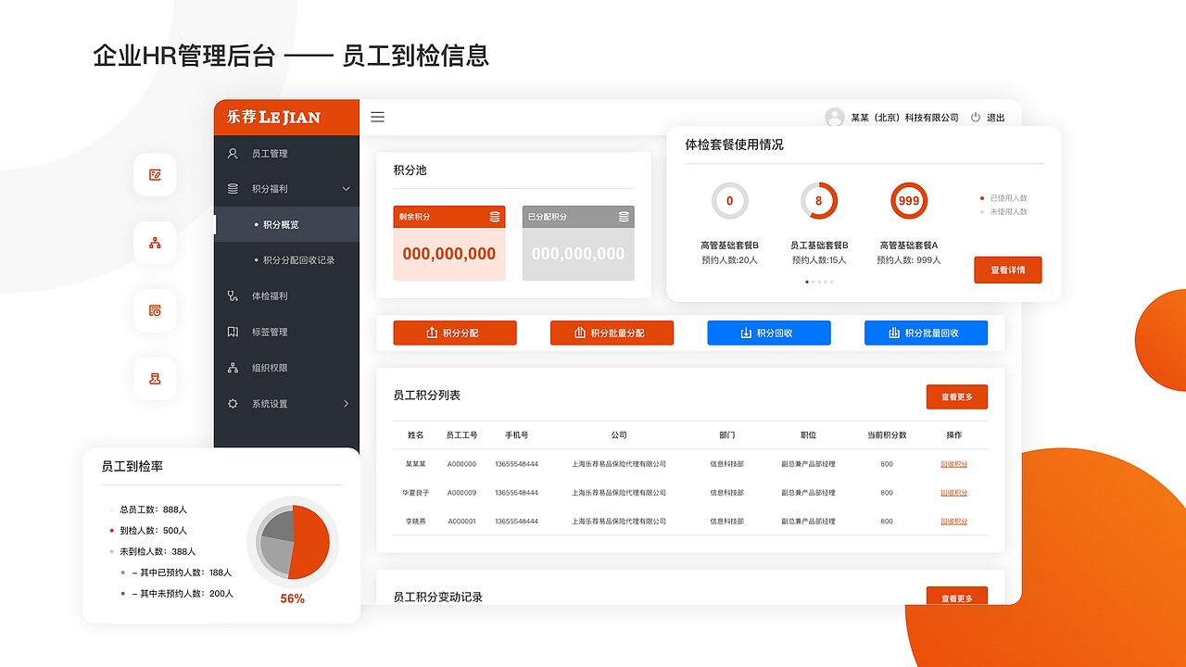Viewport: 1186px width, 667px height.
Task: Click the 员工基础套餐B ring showing 8
Action: click(818, 201)
